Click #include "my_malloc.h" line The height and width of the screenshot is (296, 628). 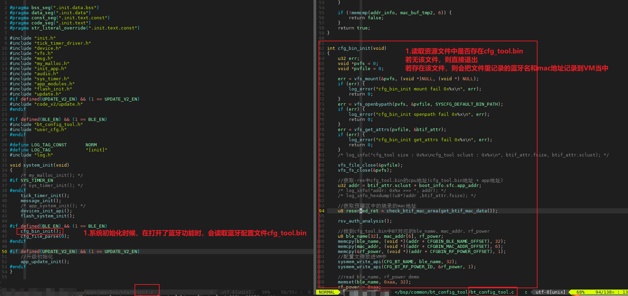tap(39, 63)
